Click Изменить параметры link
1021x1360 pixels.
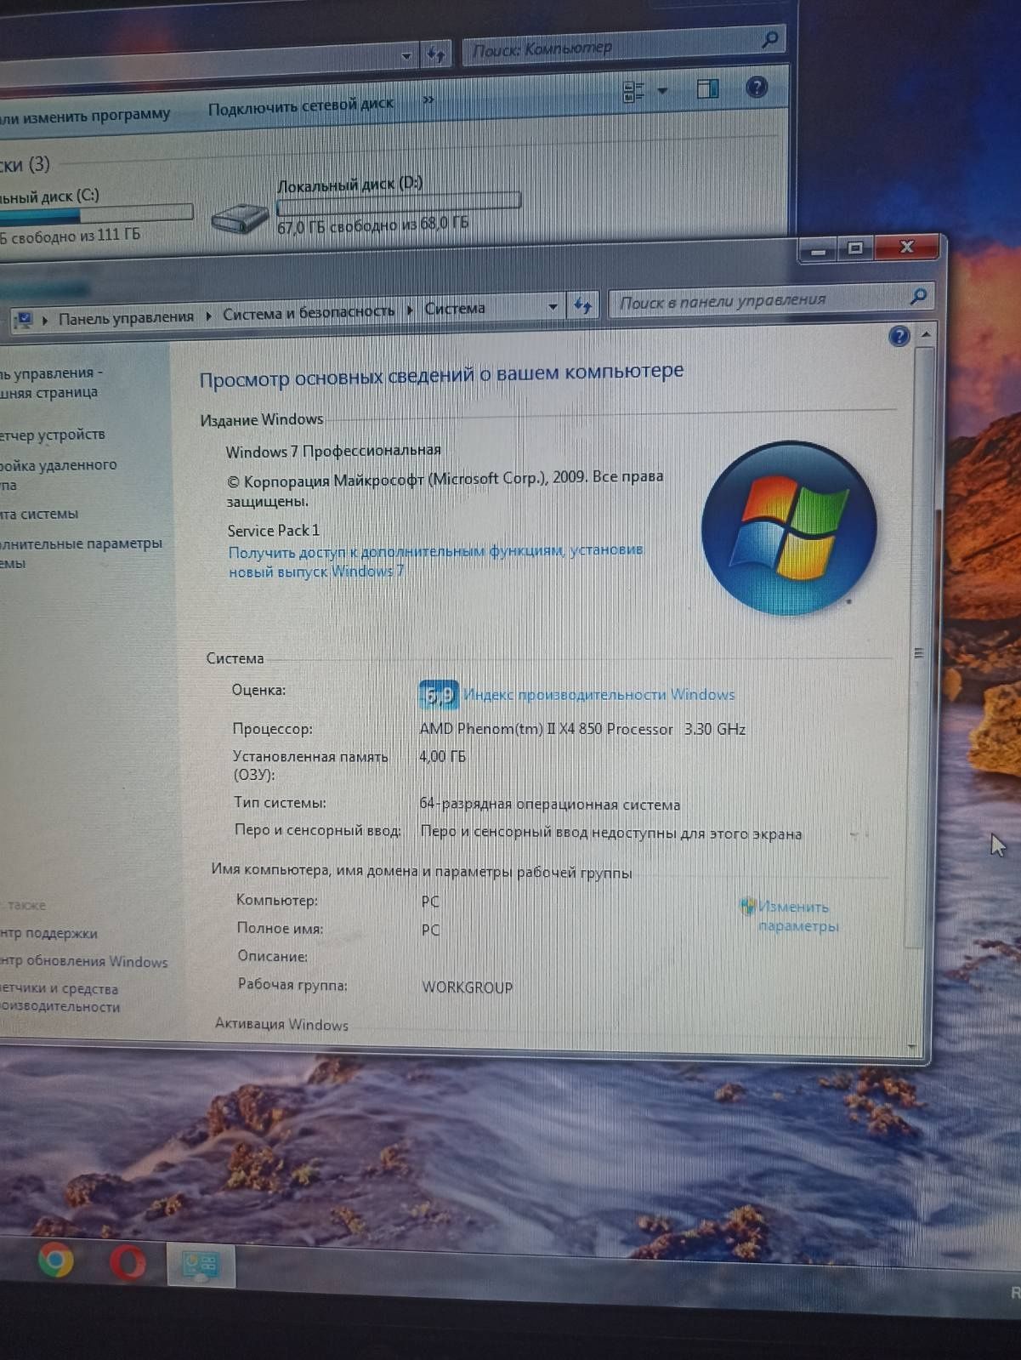tap(798, 916)
